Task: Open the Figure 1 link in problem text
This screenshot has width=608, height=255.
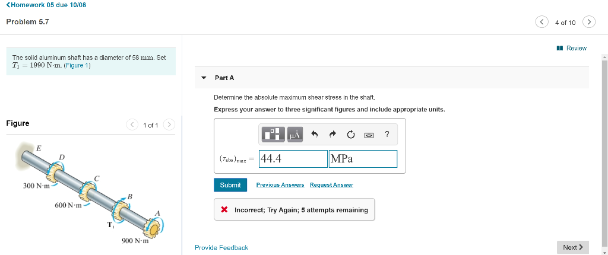Action: tap(76, 65)
